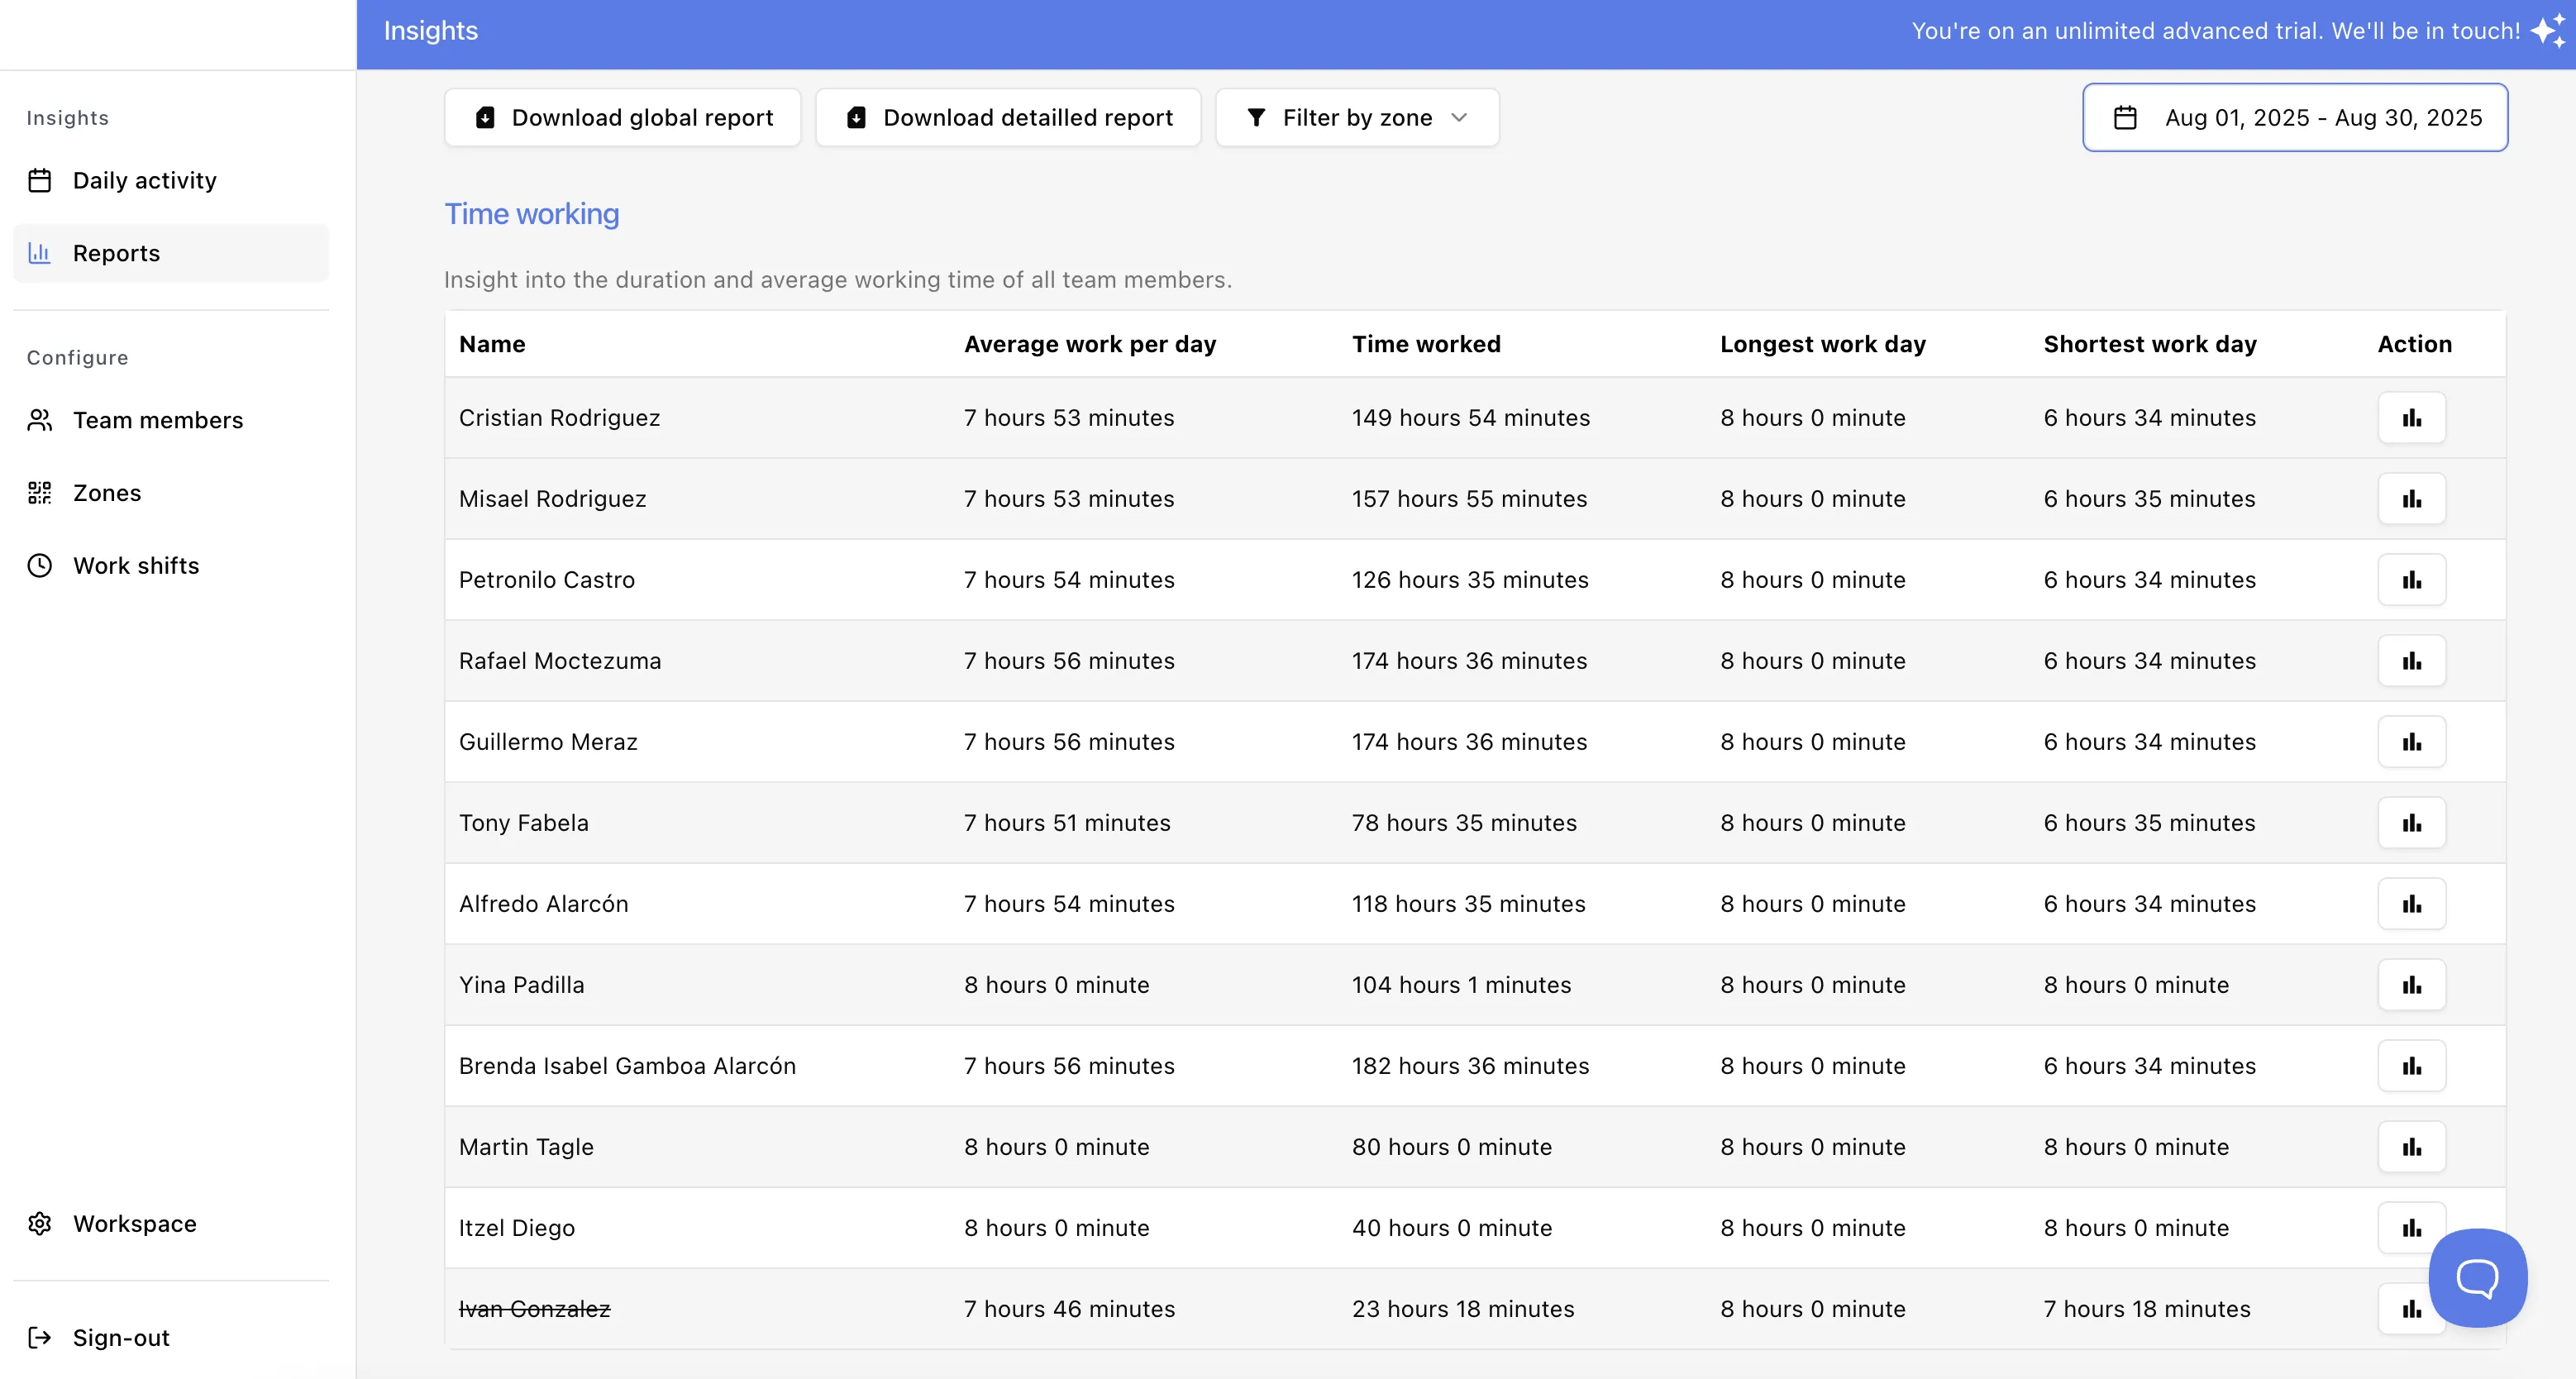Expand the Filter by zone dropdown

[1357, 118]
